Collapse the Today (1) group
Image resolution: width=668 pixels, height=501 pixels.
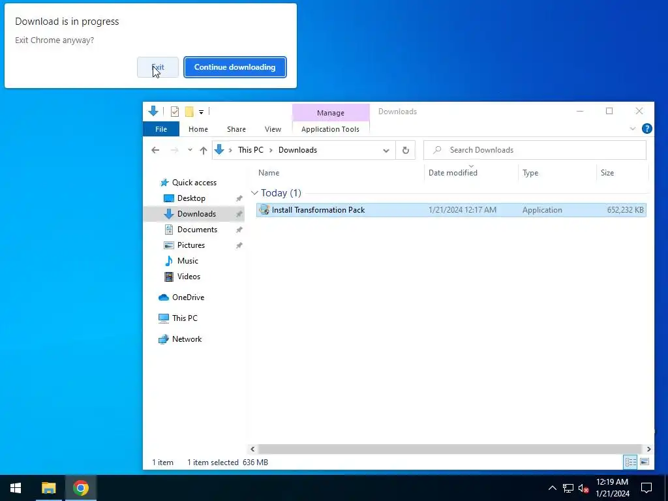click(x=255, y=193)
